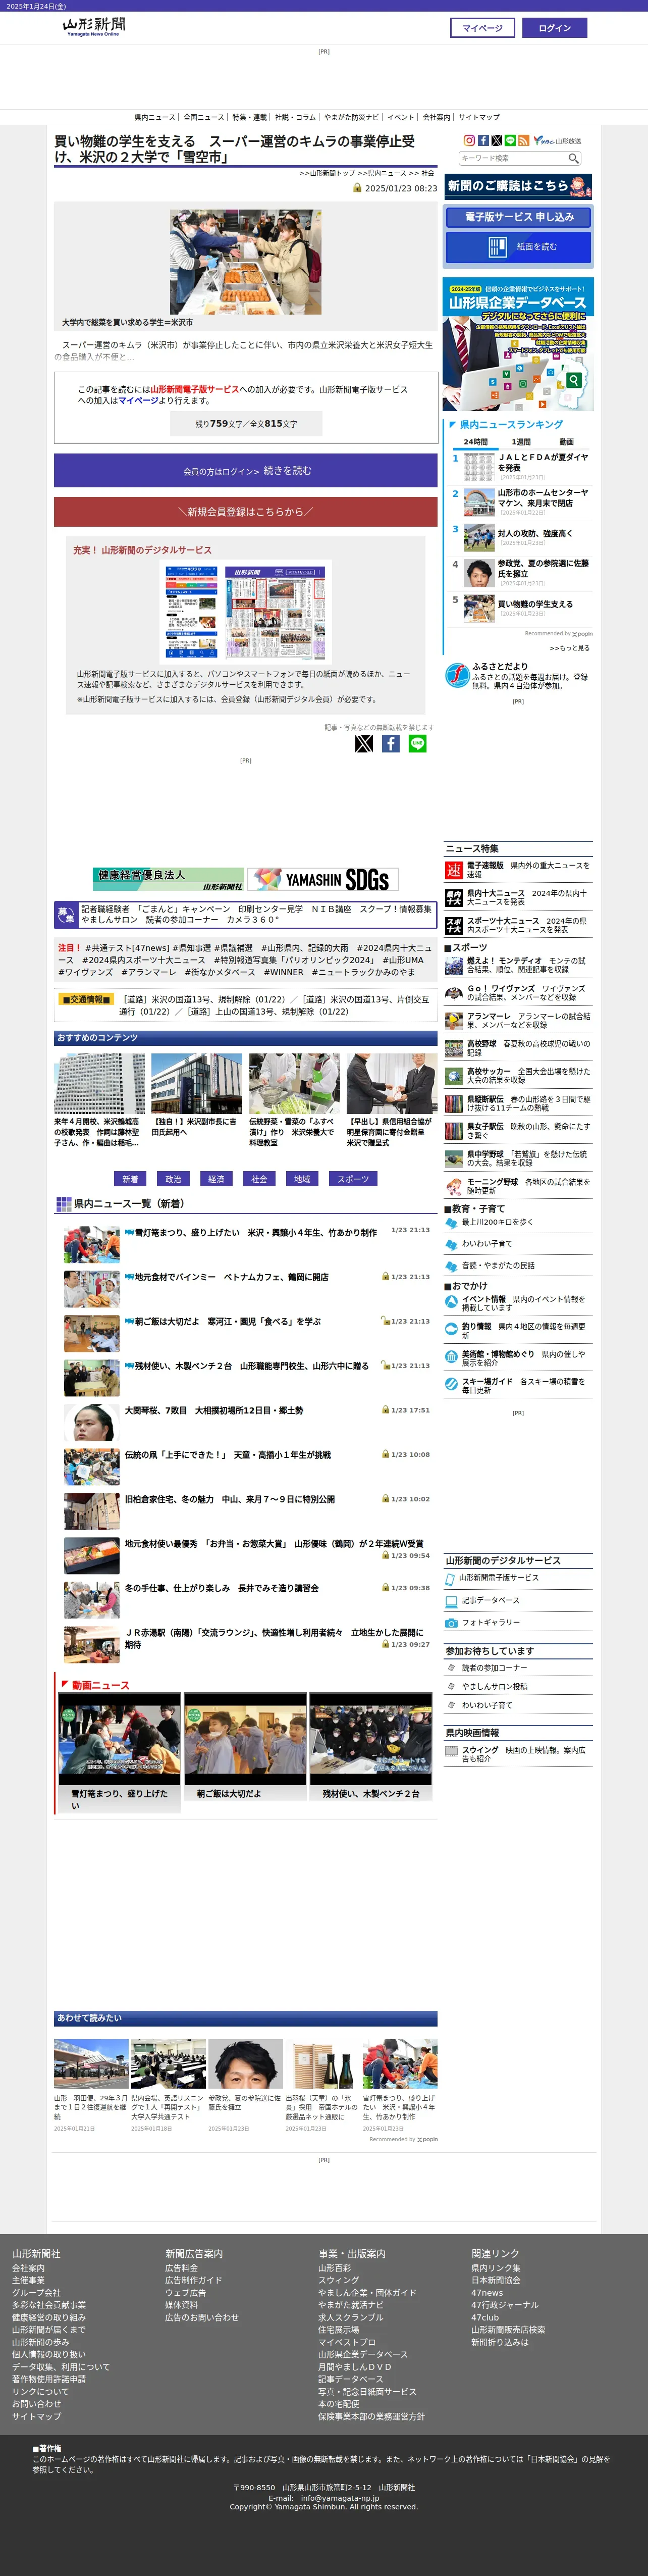This screenshot has height=2576, width=648.
Task: Open 全国ニュース in the top navigation
Action: pyautogui.click(x=204, y=117)
